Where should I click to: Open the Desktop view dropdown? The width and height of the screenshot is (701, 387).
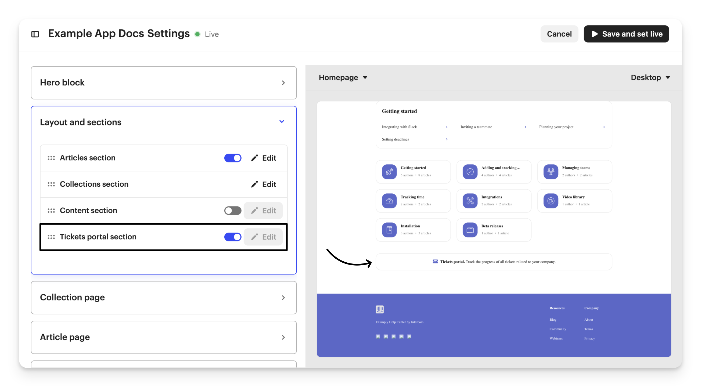coord(650,78)
